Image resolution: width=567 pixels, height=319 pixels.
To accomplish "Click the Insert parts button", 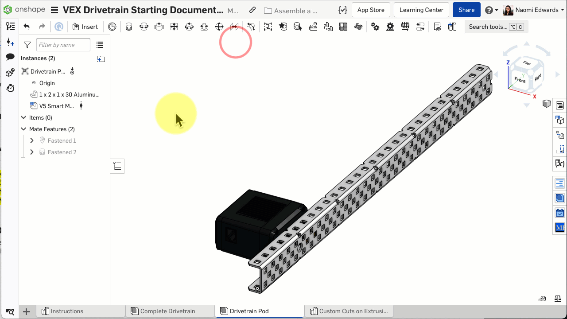I will (85, 27).
